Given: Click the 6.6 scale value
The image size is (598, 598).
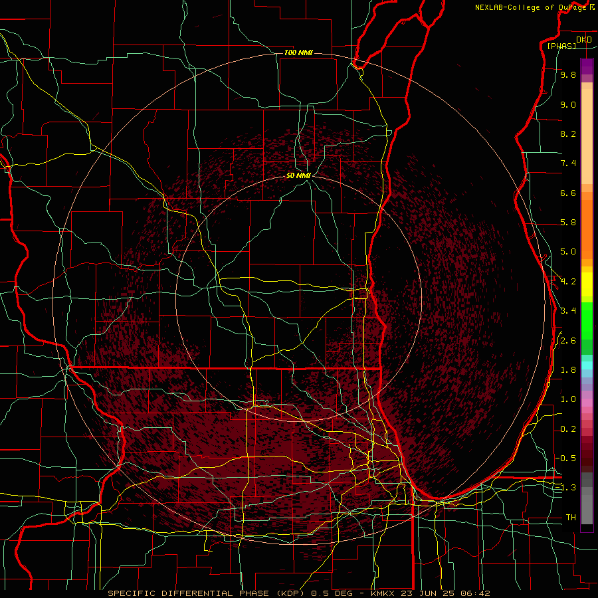Looking at the screenshot, I should click(x=568, y=193).
